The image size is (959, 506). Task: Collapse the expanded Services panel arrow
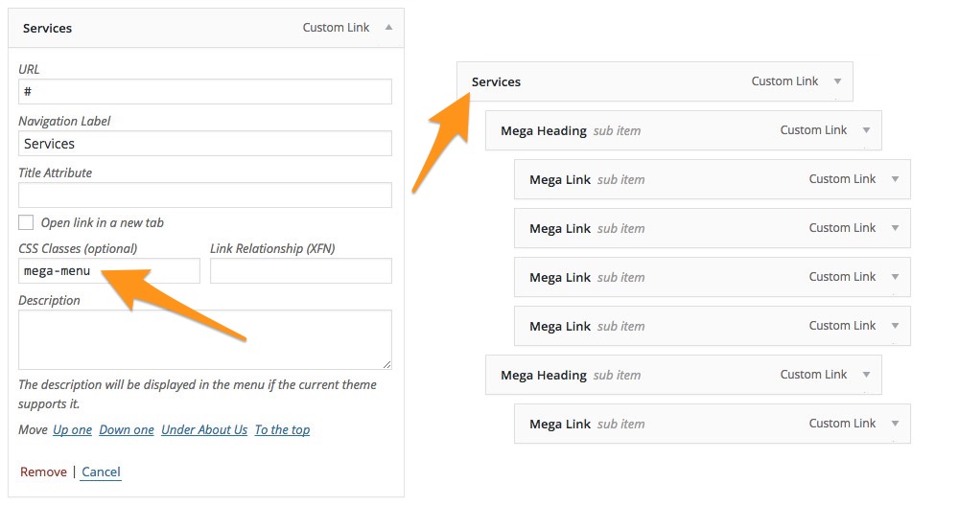(x=388, y=28)
